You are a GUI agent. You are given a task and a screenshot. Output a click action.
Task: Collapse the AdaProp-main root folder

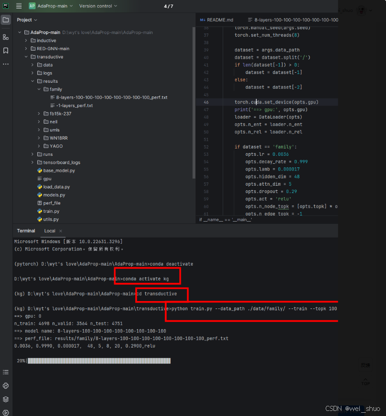[20, 32]
